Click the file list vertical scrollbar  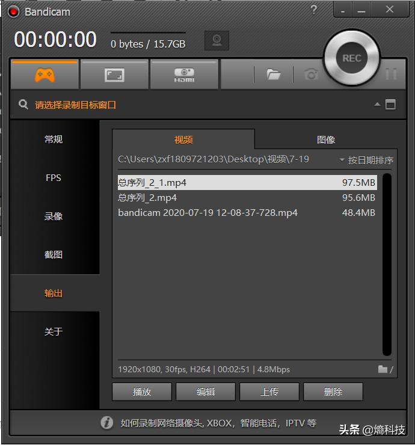387,265
